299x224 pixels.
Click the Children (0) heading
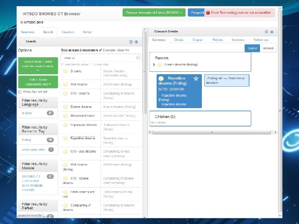[x=165, y=117]
